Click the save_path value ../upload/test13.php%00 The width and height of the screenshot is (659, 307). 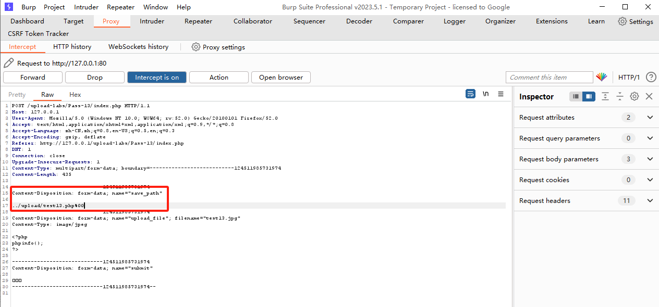(x=48, y=206)
